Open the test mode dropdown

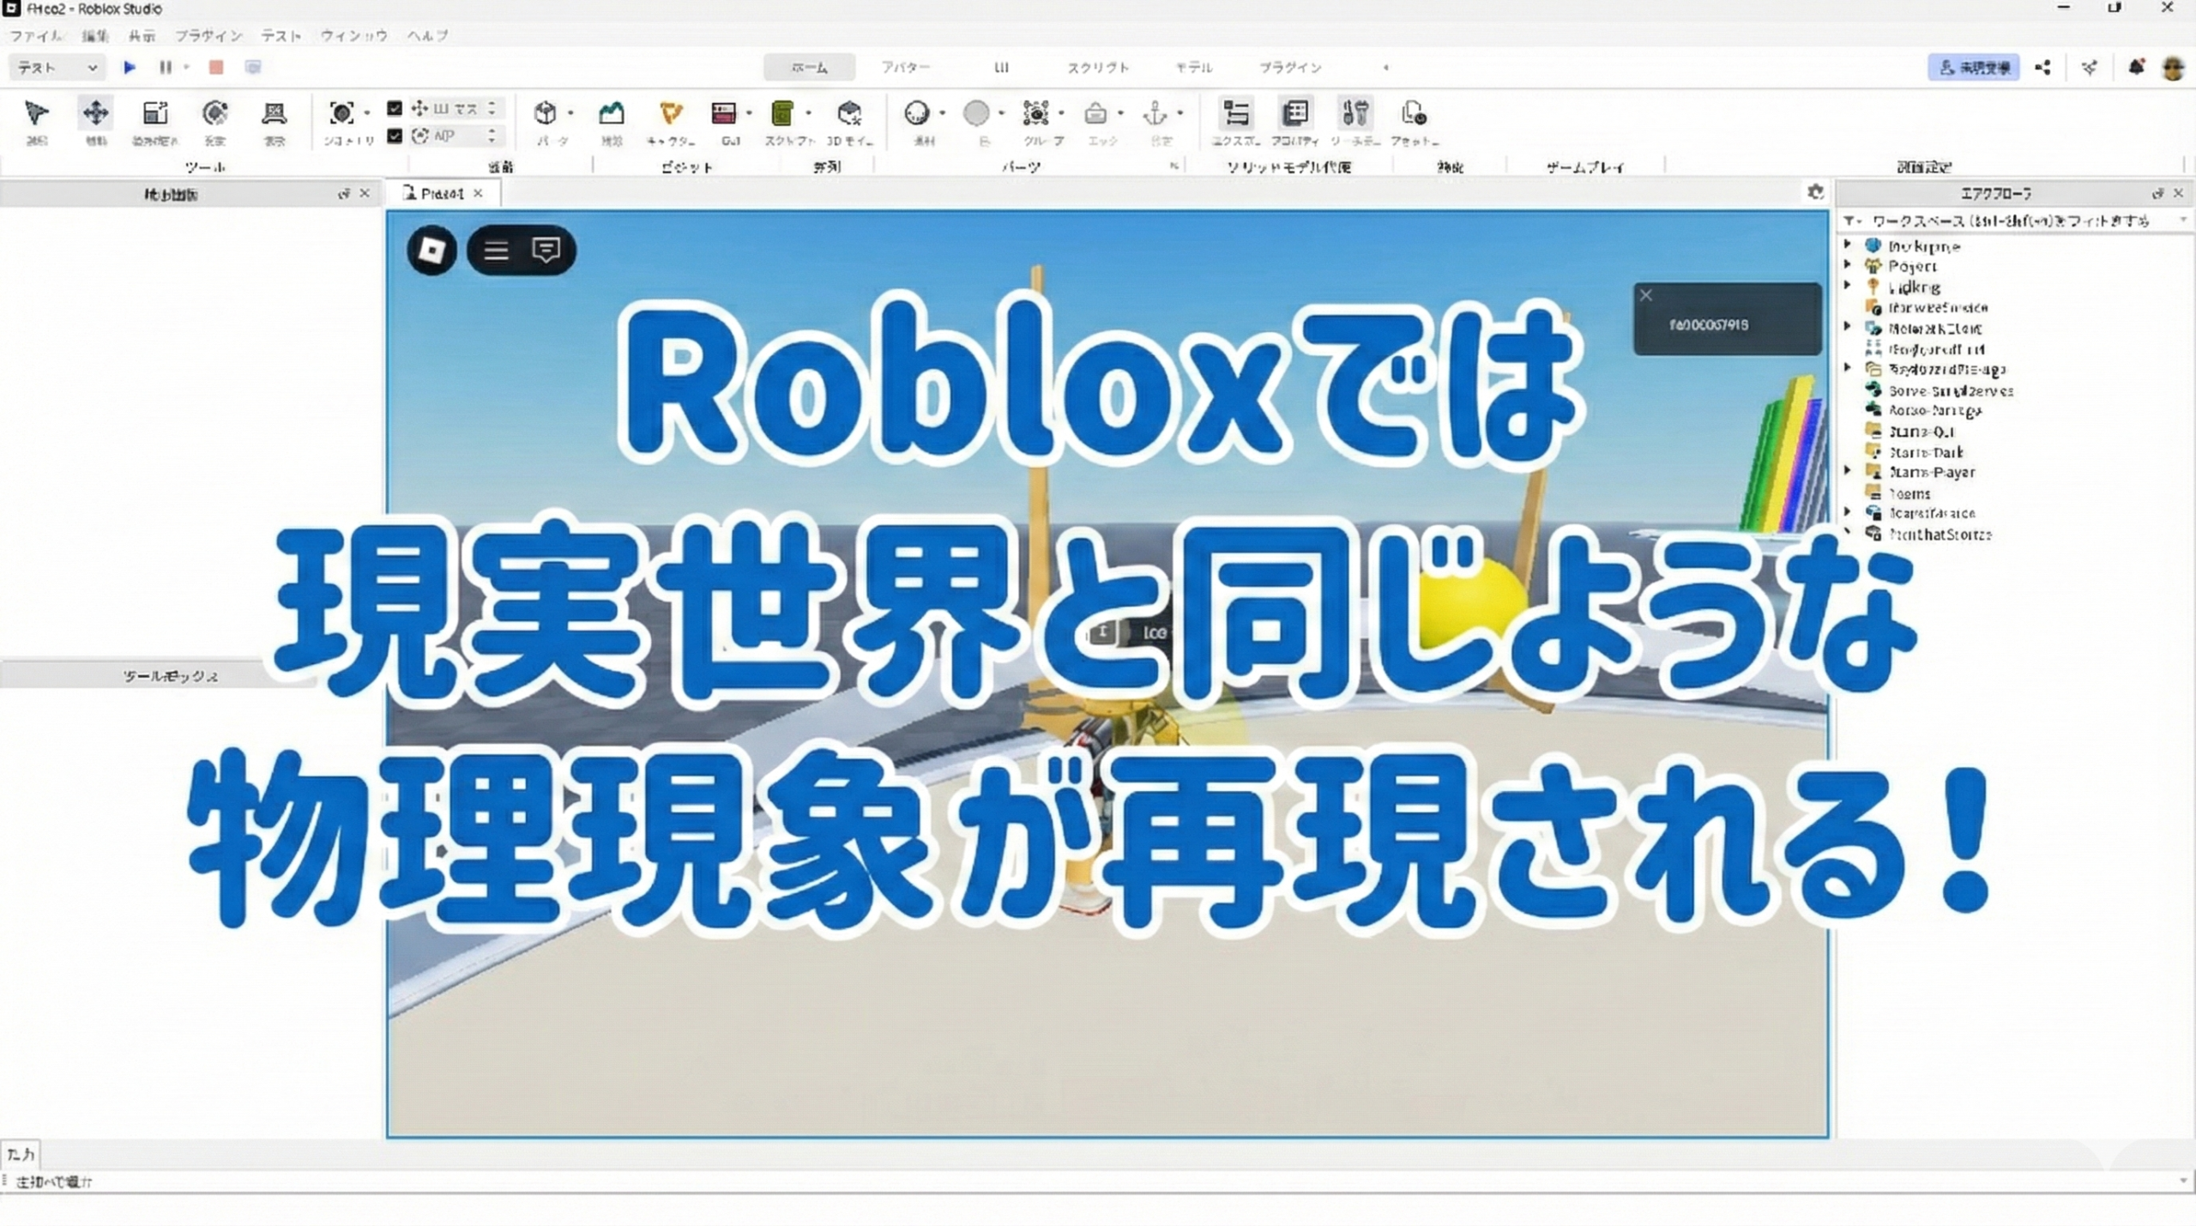pyautogui.click(x=57, y=67)
